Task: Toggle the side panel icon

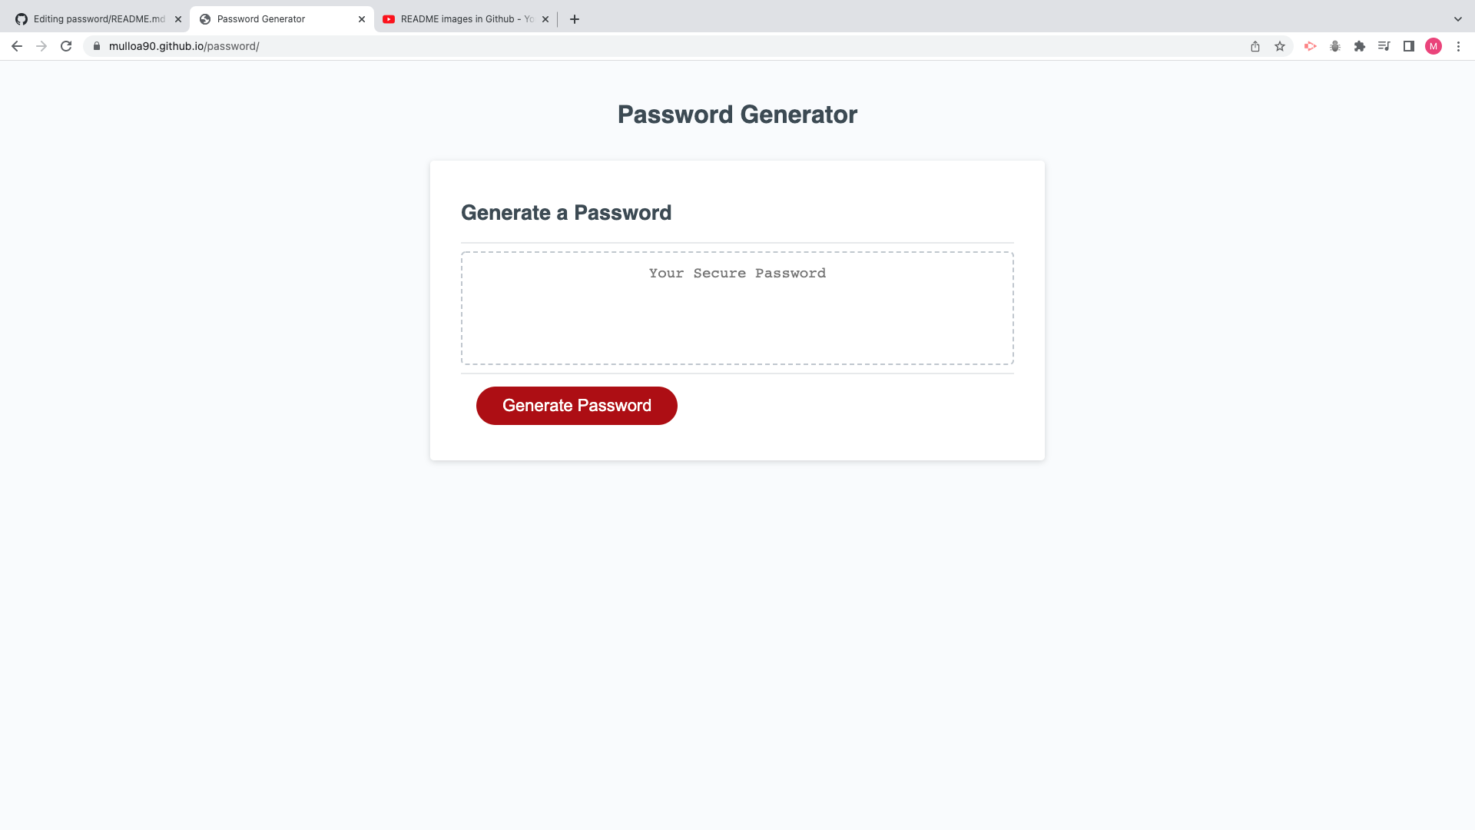Action: click(1408, 46)
